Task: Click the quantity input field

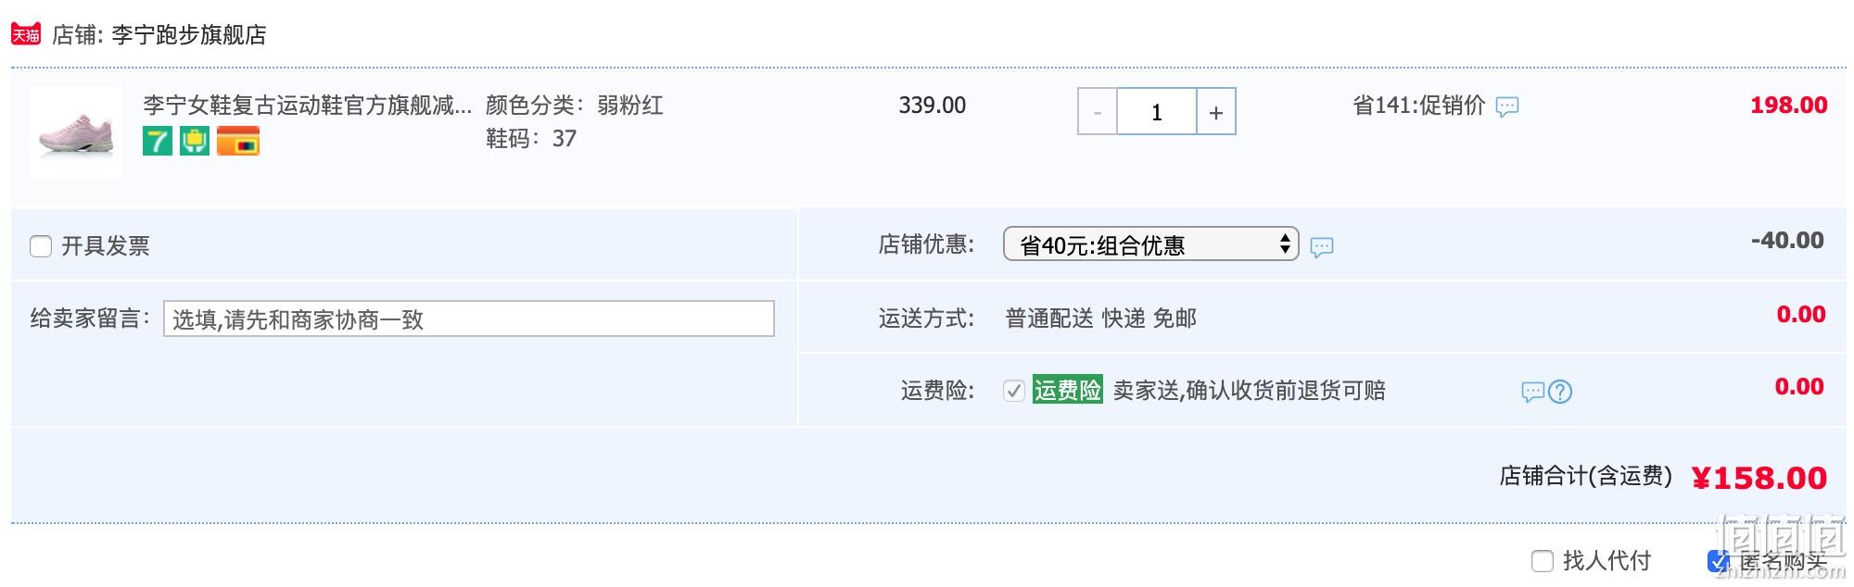Action: [x=1157, y=112]
